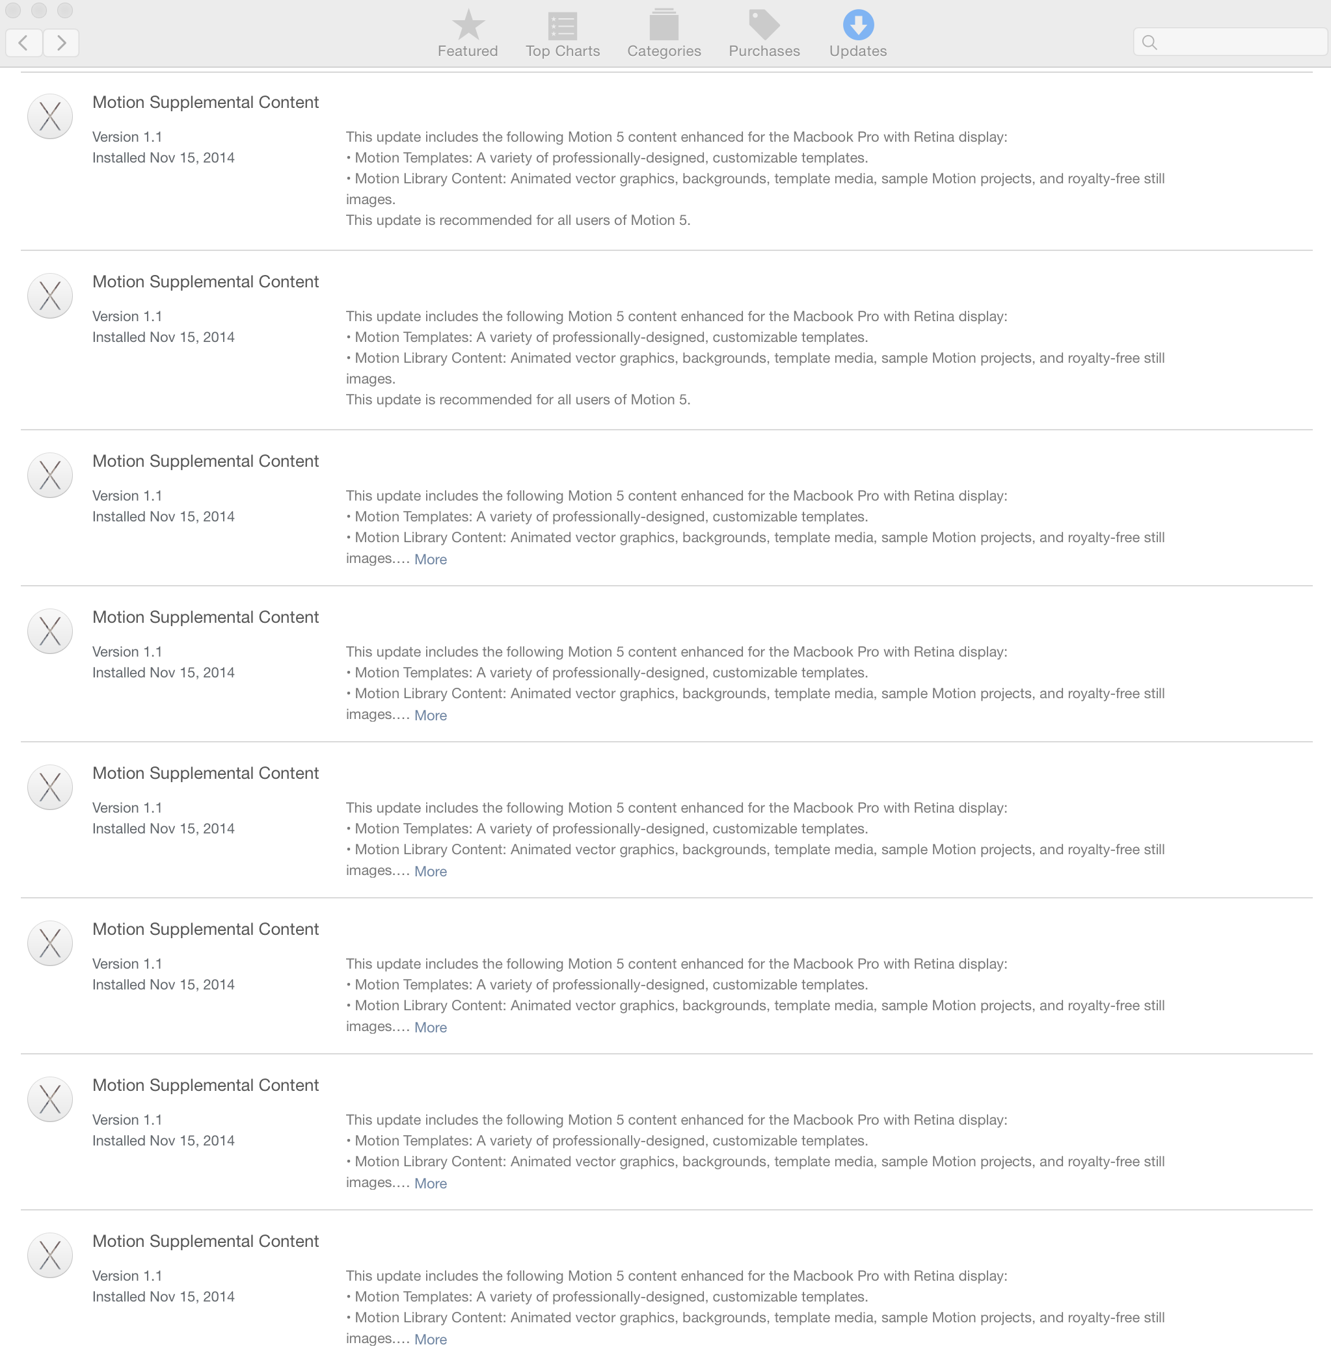The image size is (1331, 1360).
Task: Click the OS X icon of the third Motion Supplemental Content entry
Action: pos(49,475)
